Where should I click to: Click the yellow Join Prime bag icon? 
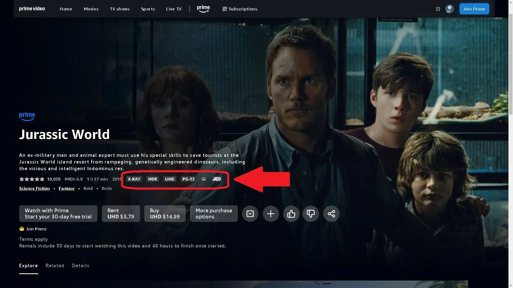click(22, 229)
